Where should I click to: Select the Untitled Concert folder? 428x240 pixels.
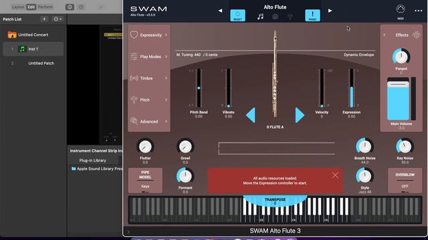pos(33,35)
